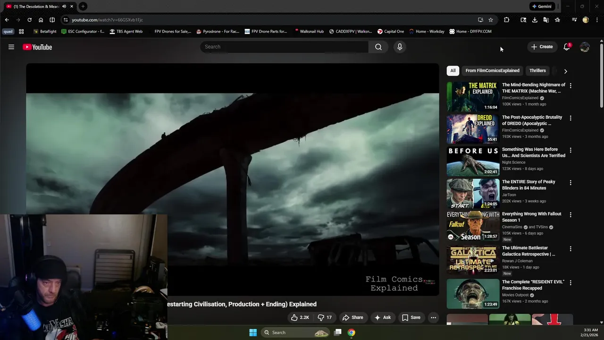
Task: Go back in browser history
Action: click(x=7, y=20)
